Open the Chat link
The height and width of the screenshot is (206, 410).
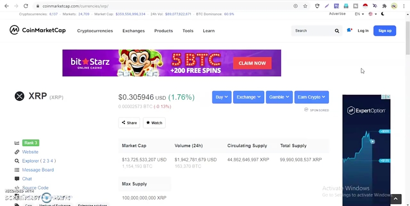click(x=27, y=179)
